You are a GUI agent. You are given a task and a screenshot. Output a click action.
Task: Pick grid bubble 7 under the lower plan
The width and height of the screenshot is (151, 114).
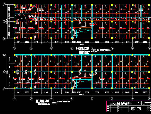click(x=132, y=99)
